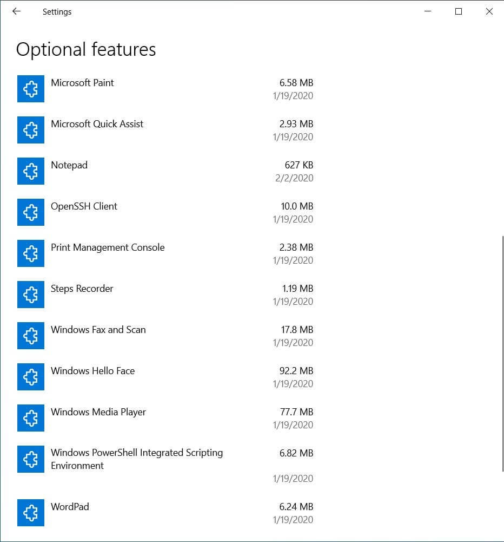Click the WordPad feature icon
This screenshot has height=542, width=504.
(x=31, y=513)
